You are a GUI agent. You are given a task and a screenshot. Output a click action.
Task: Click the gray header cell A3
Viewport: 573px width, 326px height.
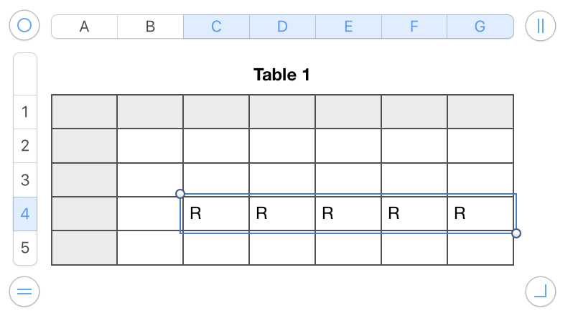pos(84,180)
